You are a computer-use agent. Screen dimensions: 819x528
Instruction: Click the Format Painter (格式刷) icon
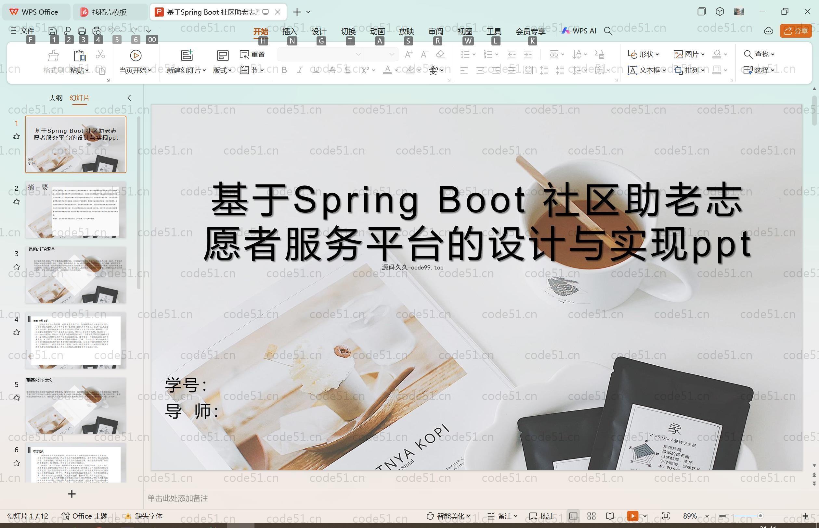[54, 56]
